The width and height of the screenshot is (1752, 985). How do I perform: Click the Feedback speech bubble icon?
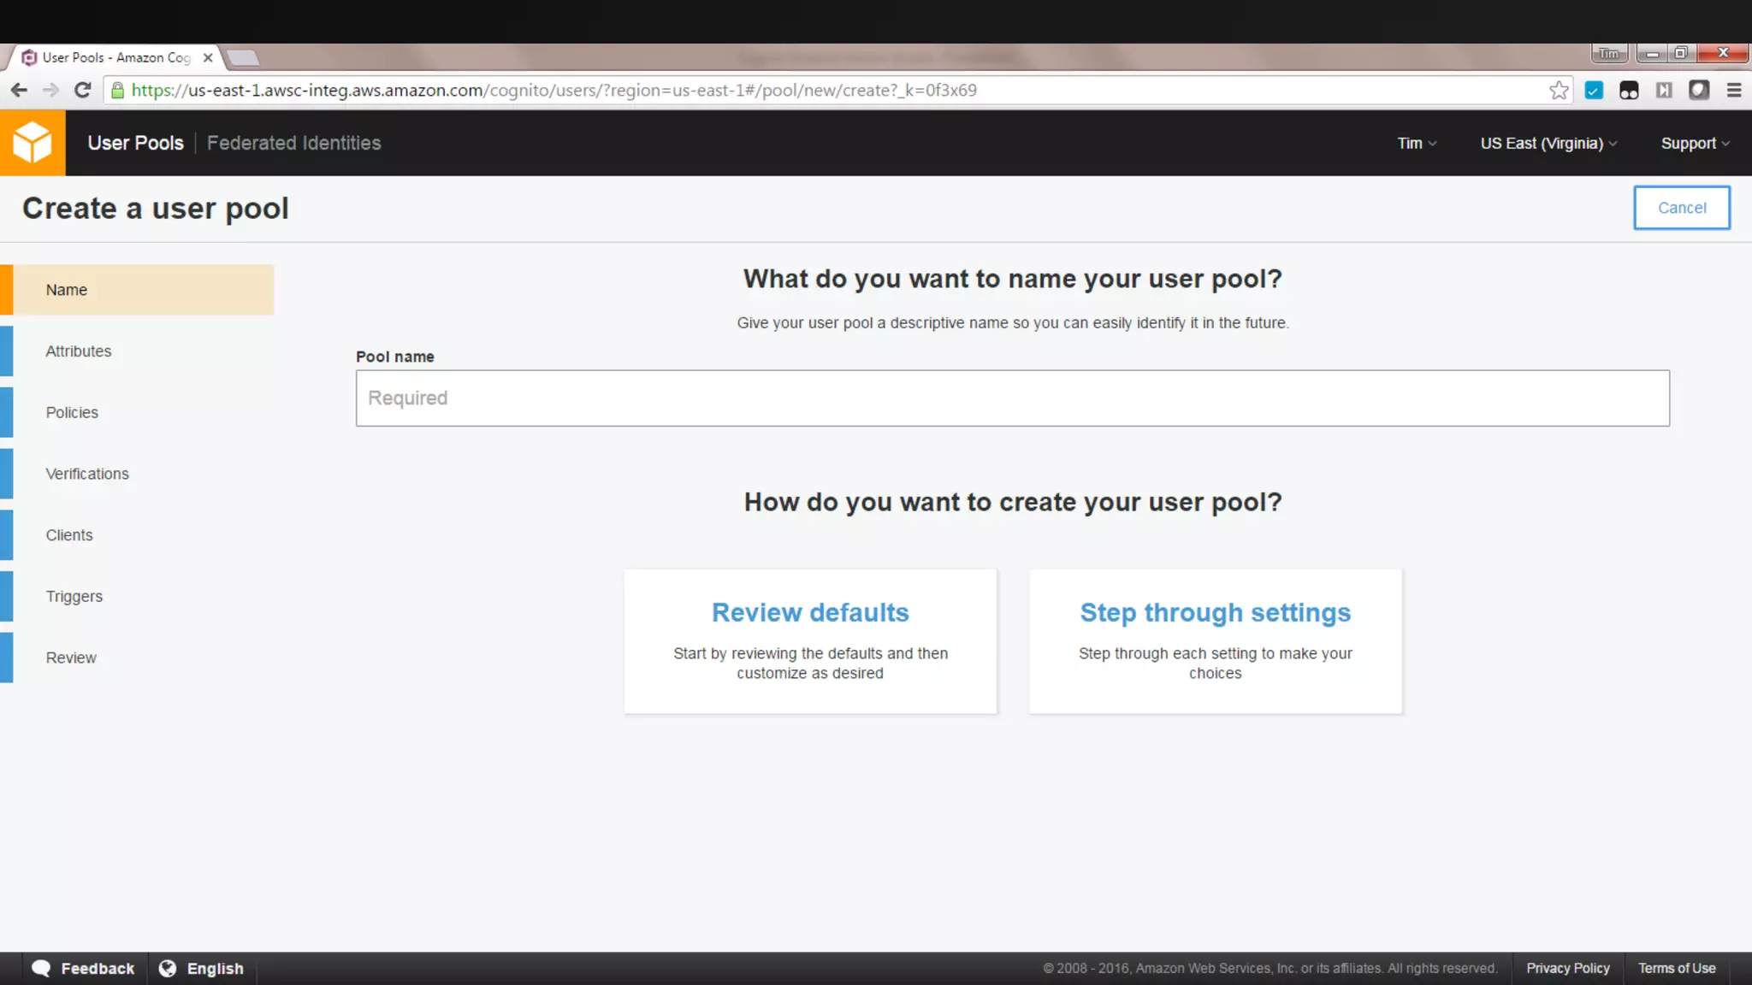coord(41,968)
